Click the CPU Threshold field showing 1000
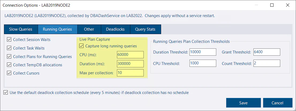The image size is (296, 111). tap(203, 63)
